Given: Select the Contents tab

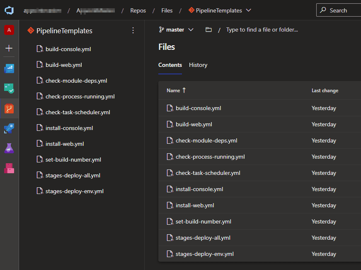Looking at the screenshot, I should coord(170,65).
